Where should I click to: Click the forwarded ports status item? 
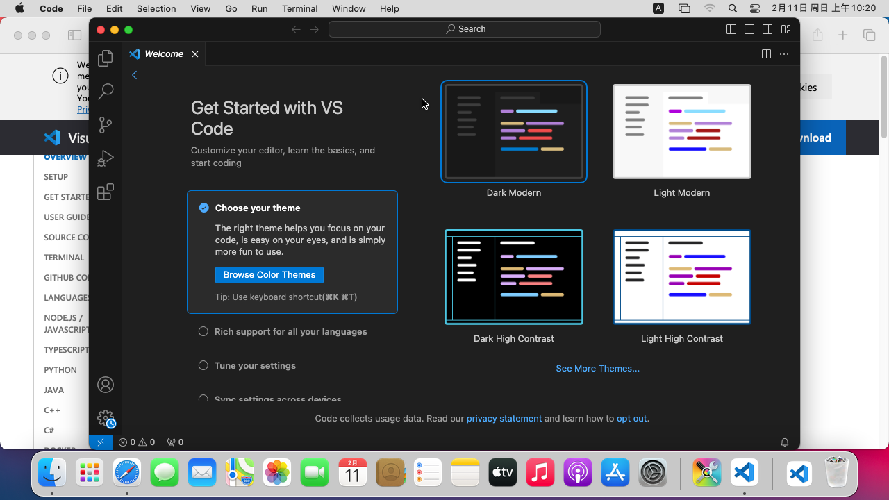(x=175, y=442)
